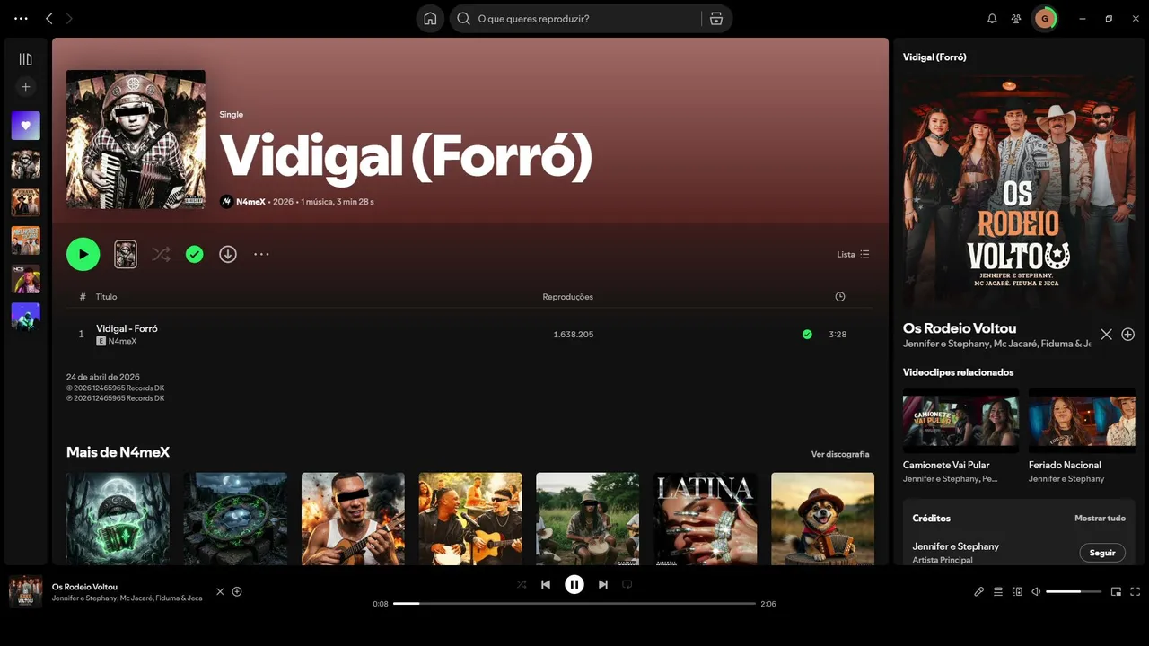
Task: Toggle saved checkmark on Vidigal - Forró track
Action: [x=807, y=335]
